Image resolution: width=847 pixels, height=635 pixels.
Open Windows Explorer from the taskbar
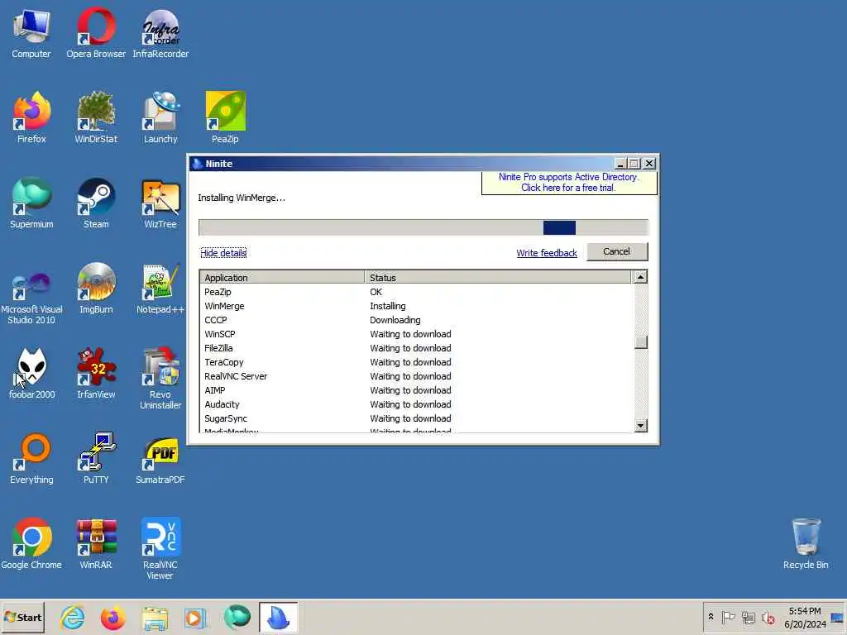155,617
